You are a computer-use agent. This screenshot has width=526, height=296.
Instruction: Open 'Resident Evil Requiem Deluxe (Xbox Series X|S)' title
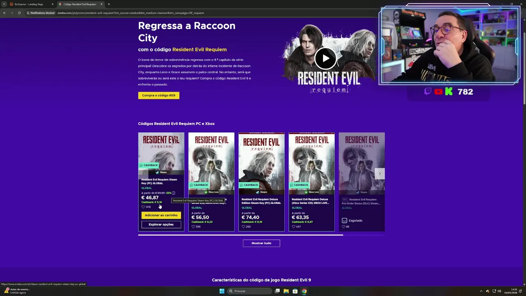coord(310,201)
